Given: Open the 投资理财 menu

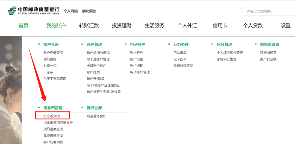Looking at the screenshot, I should (x=122, y=26).
